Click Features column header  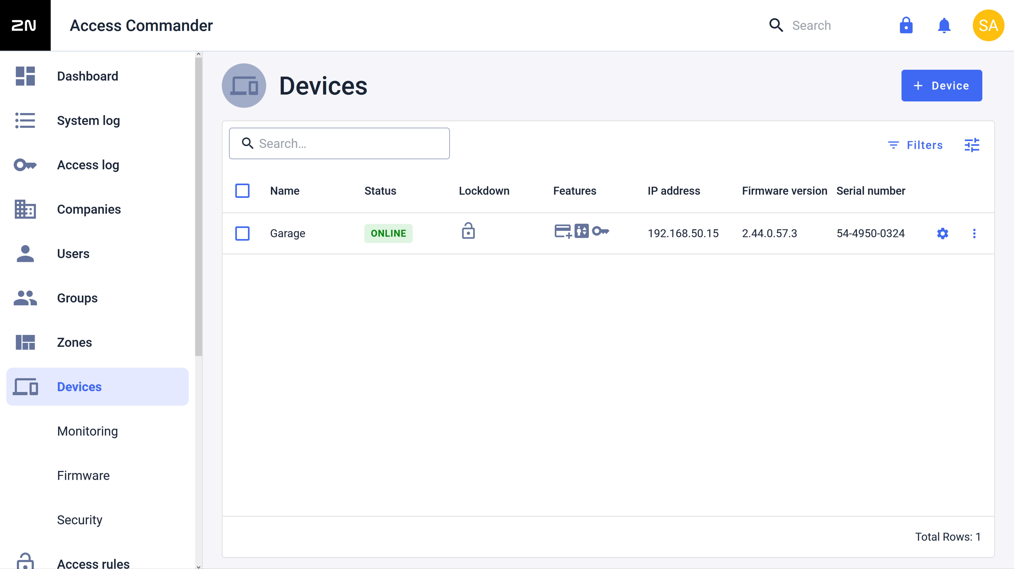click(x=574, y=191)
